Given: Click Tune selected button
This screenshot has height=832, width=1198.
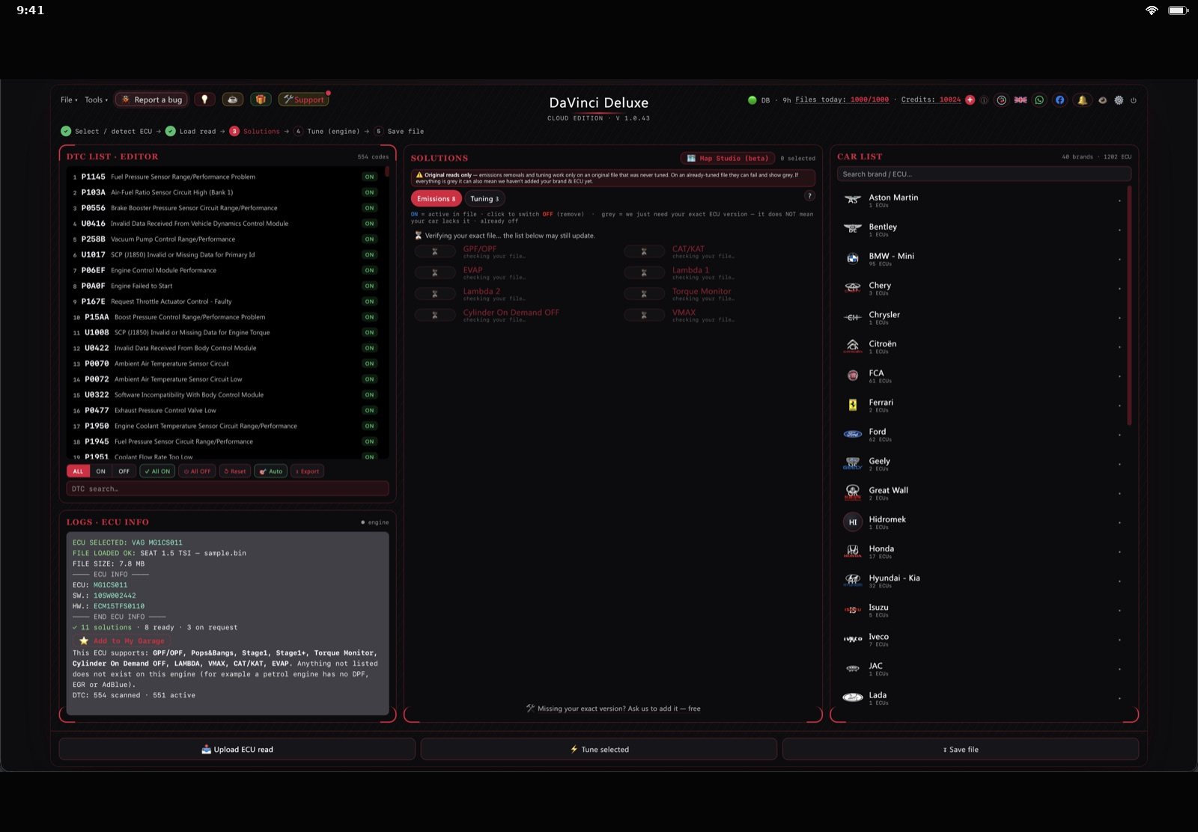Looking at the screenshot, I should 599,749.
